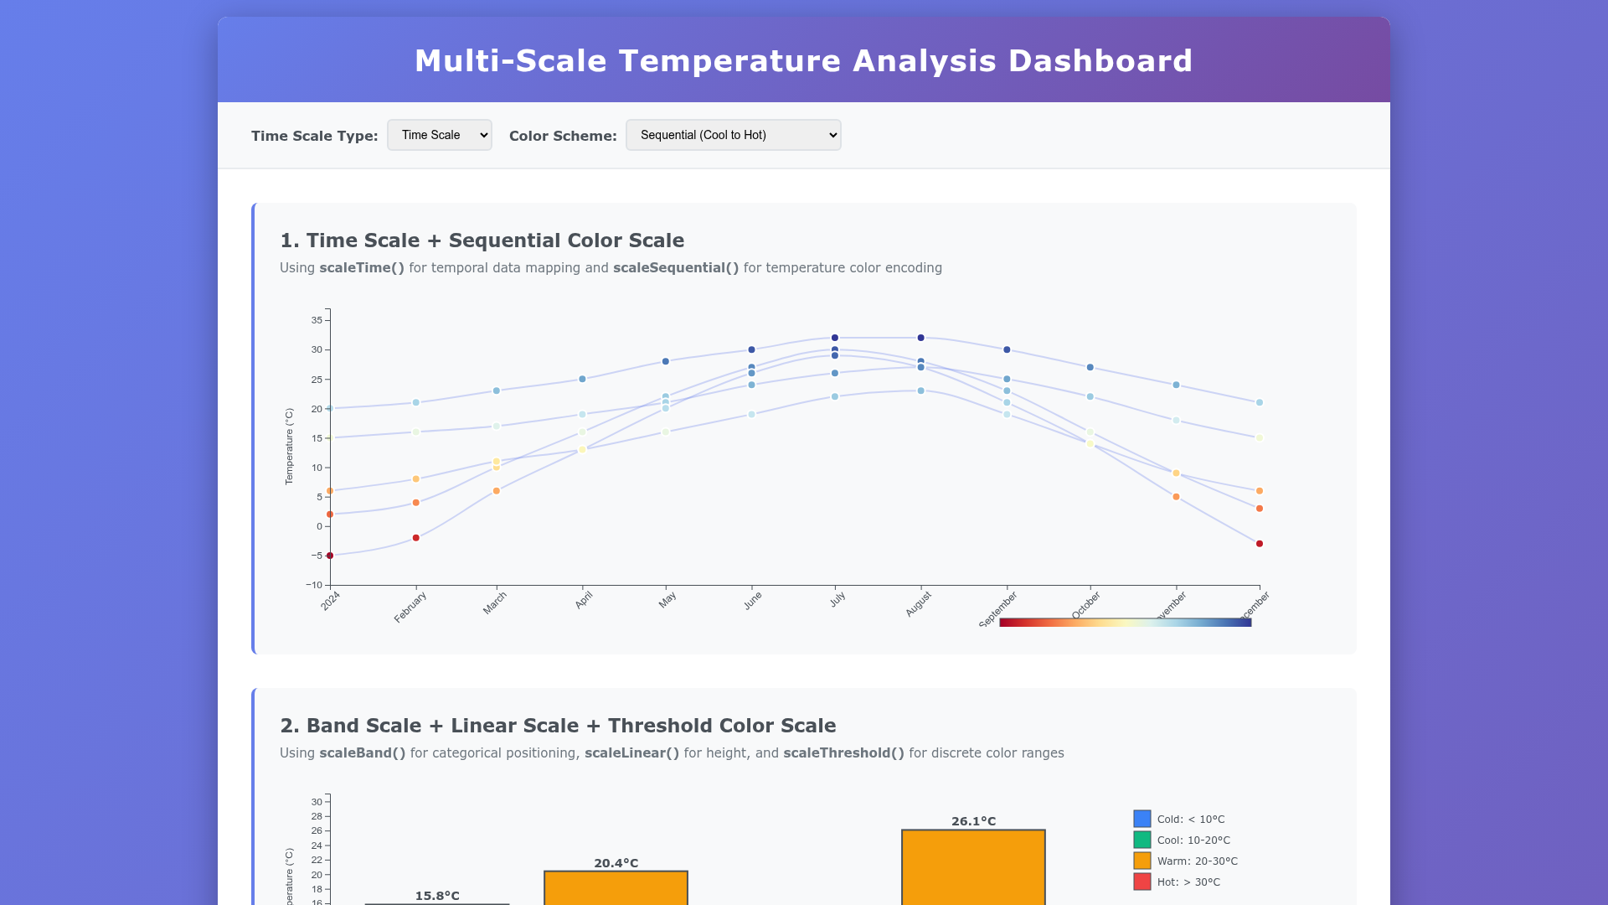The width and height of the screenshot is (1608, 905).
Task: Click the blue Cold legend swatch
Action: tap(1142, 819)
